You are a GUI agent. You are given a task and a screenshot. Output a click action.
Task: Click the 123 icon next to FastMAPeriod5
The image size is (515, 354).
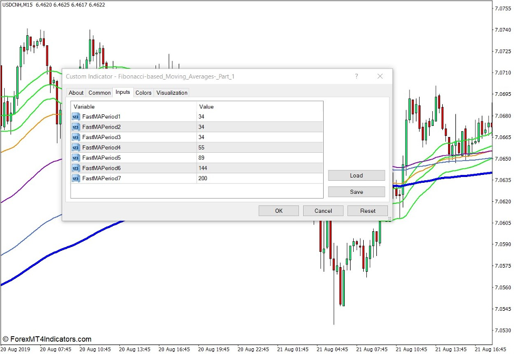coord(75,158)
